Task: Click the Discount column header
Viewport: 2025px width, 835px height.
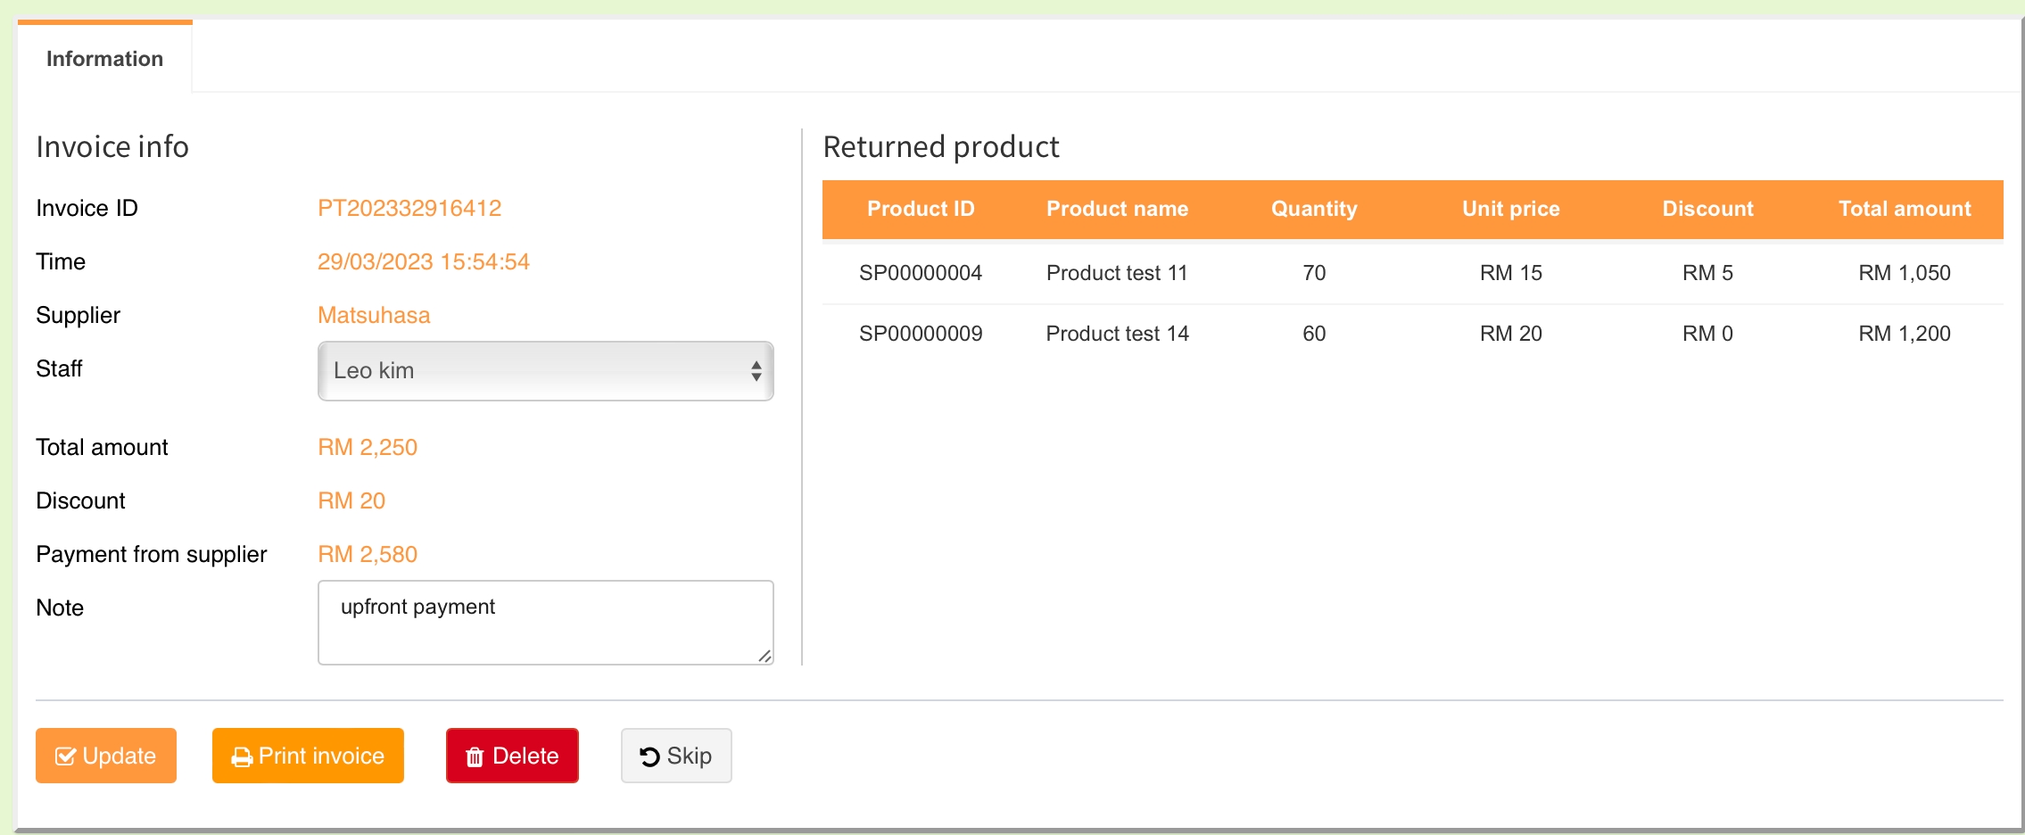Action: click(1707, 209)
